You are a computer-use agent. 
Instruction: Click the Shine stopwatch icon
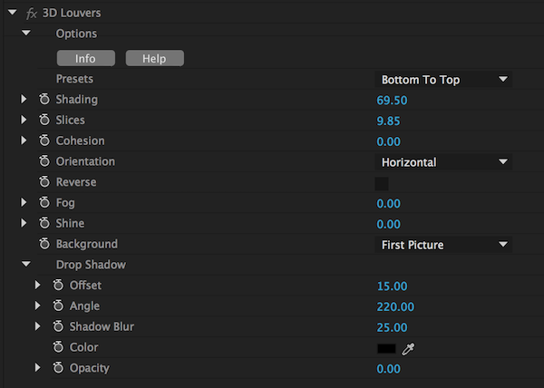pos(44,223)
